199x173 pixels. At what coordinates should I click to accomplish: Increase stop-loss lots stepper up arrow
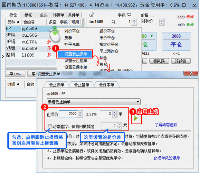tap(115, 112)
